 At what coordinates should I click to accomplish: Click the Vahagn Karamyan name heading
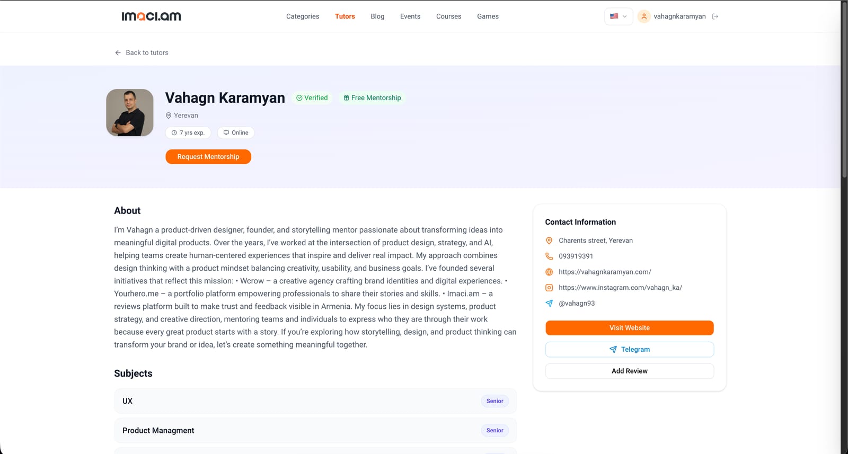tap(225, 98)
